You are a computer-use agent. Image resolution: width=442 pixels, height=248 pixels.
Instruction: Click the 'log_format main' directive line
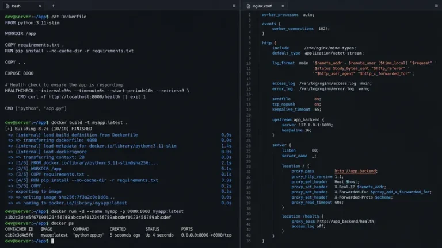355,63
